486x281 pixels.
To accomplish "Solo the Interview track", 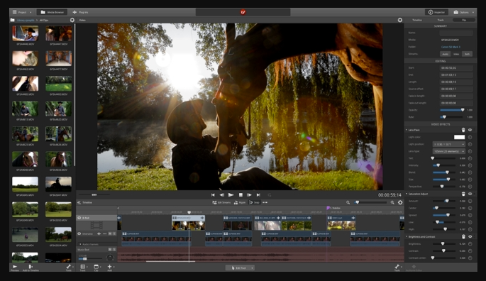I will [x=114, y=233].
